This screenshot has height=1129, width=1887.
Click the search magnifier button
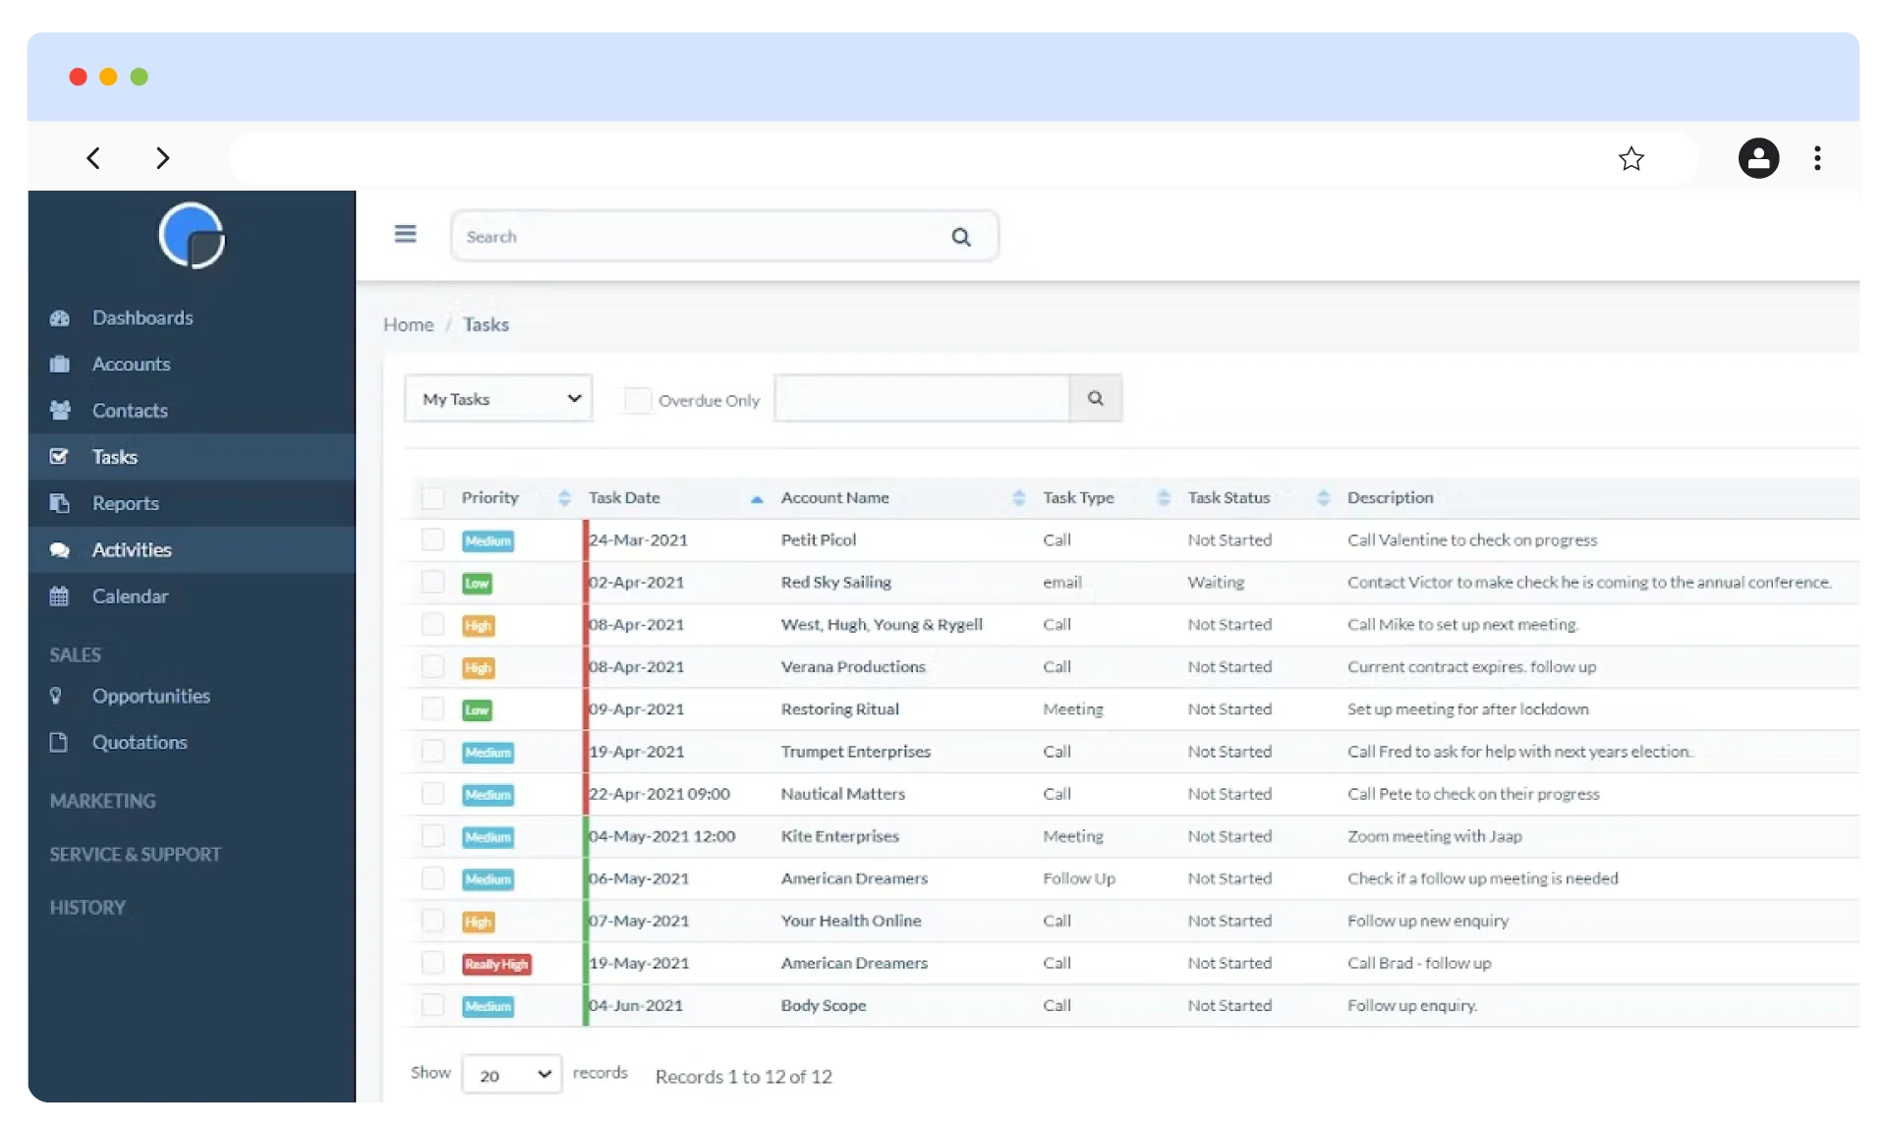click(1095, 398)
